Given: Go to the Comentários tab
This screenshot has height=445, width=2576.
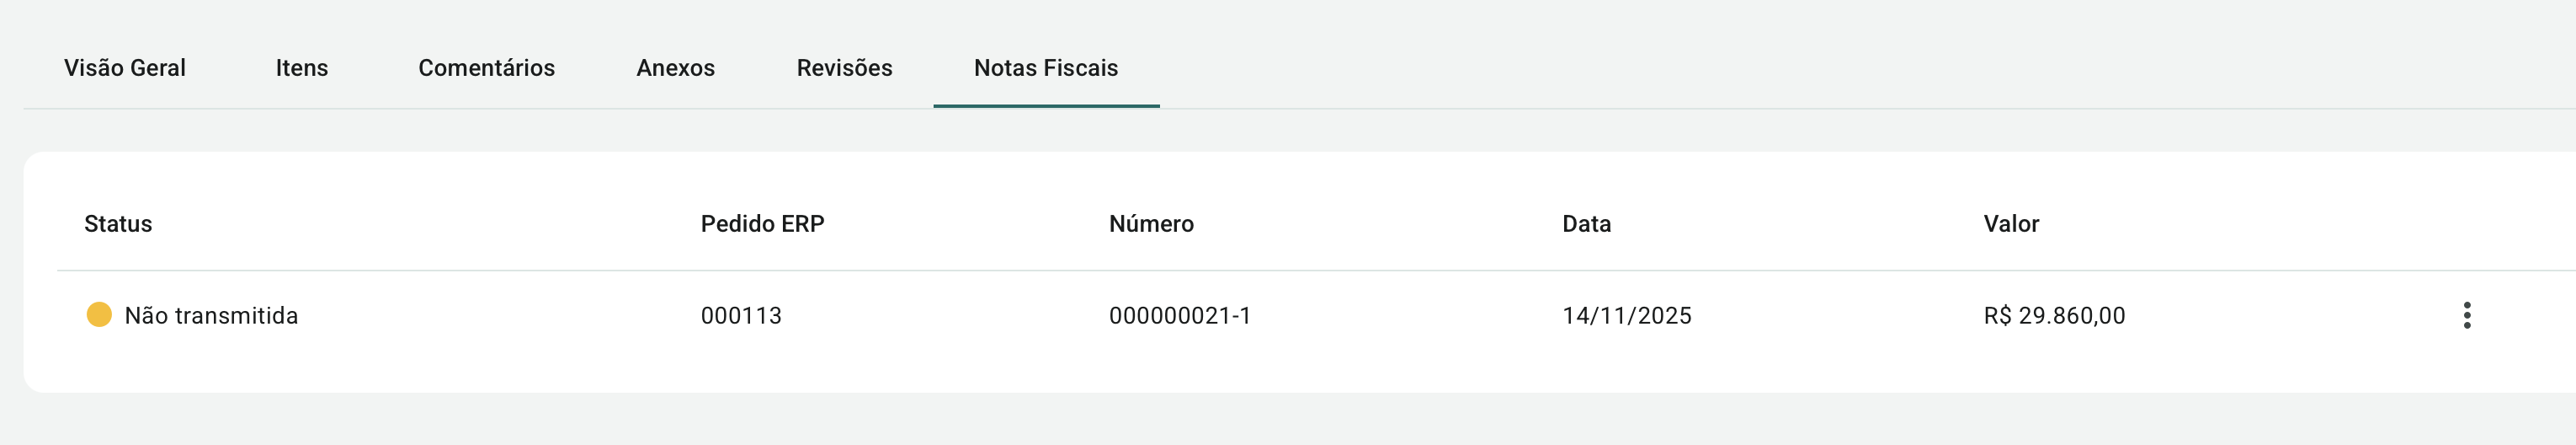Looking at the screenshot, I should 486,68.
